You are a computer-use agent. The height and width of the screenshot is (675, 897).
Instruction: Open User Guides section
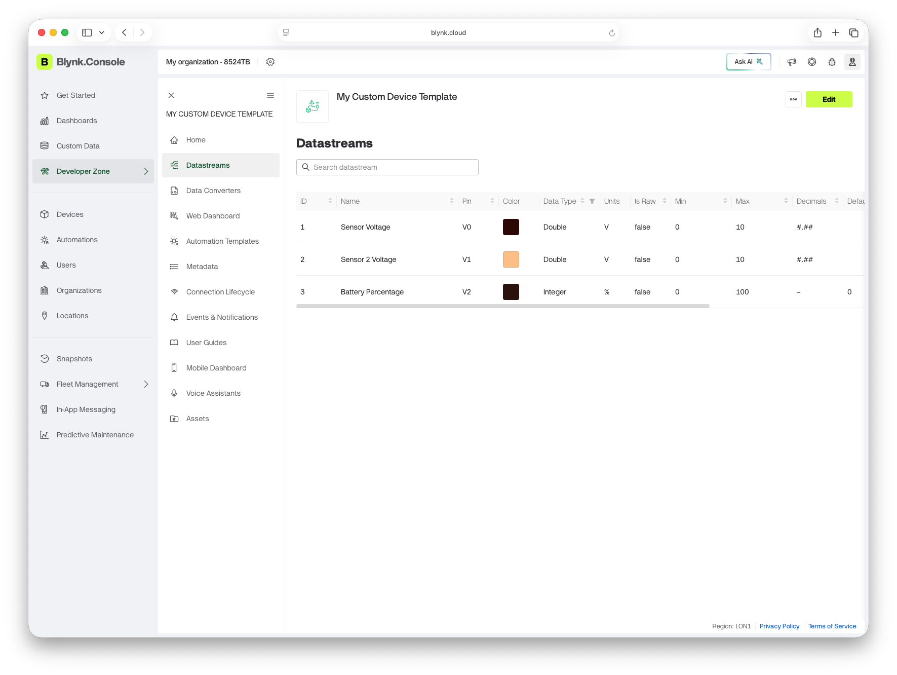click(221, 343)
